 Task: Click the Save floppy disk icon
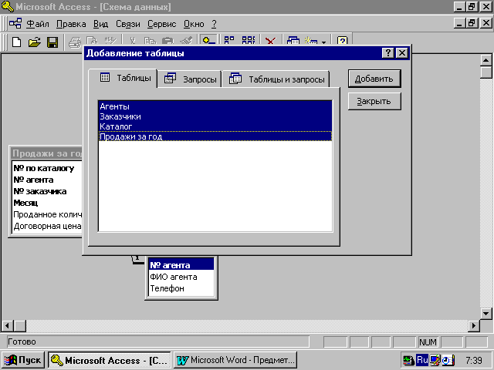[52, 42]
